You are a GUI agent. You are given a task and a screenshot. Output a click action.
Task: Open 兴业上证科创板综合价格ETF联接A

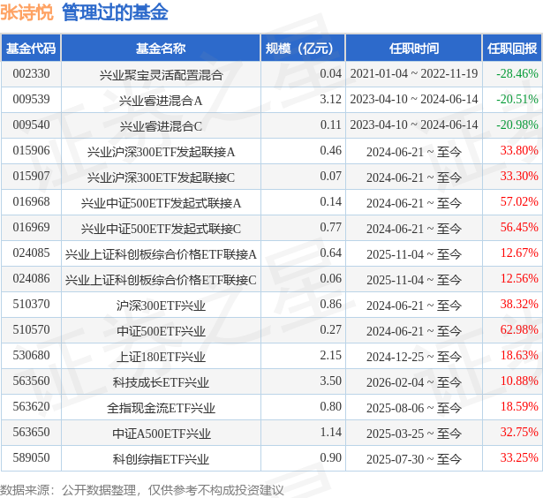(161, 254)
